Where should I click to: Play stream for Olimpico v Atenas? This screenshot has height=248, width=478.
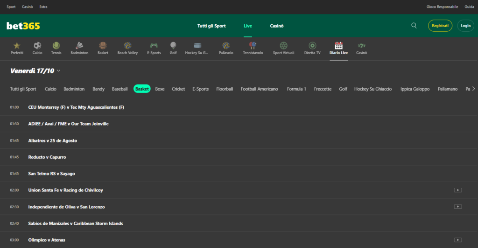point(457,240)
